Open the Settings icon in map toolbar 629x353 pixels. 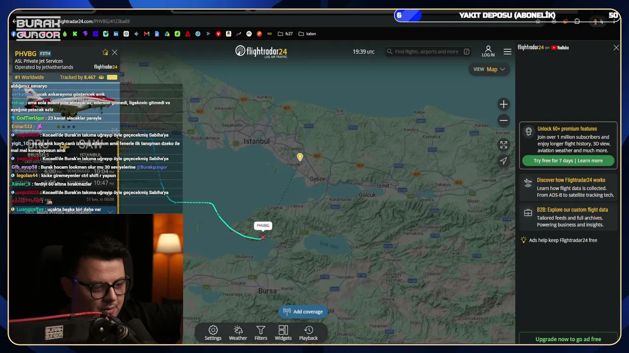click(x=213, y=333)
